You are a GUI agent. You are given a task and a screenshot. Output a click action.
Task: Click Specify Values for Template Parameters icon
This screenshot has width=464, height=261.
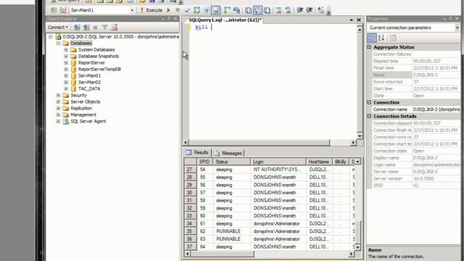(x=320, y=10)
